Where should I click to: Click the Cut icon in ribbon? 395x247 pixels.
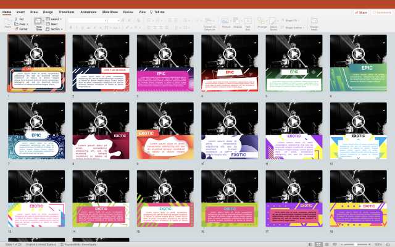(x=20, y=19)
